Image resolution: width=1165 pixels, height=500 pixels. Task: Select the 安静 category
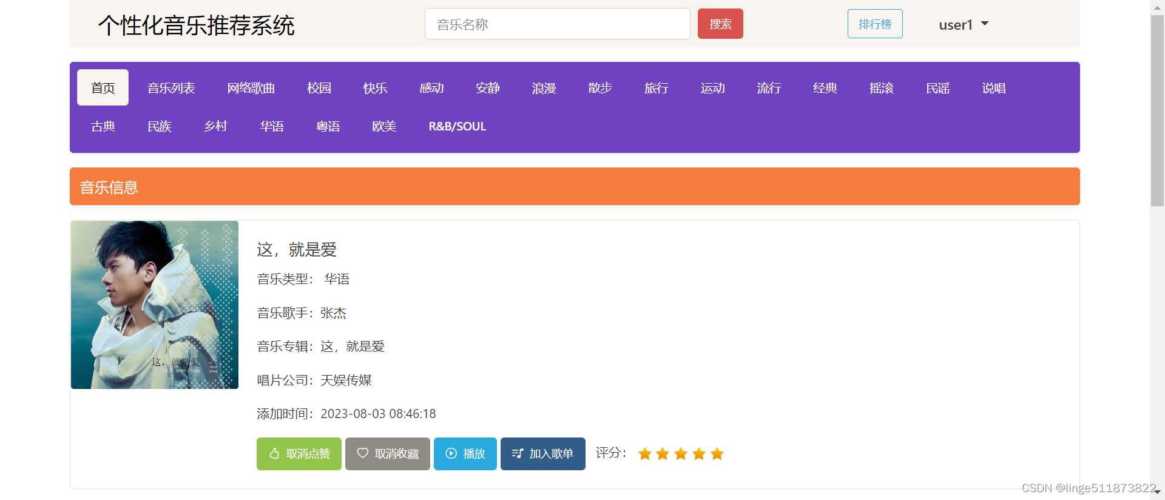coord(488,87)
